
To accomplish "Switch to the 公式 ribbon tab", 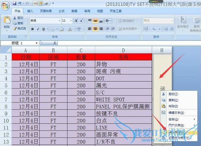I will click(x=62, y=11).
